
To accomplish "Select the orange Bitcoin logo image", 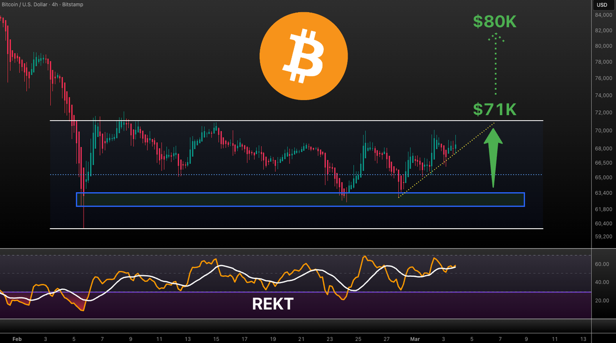I will point(303,56).
